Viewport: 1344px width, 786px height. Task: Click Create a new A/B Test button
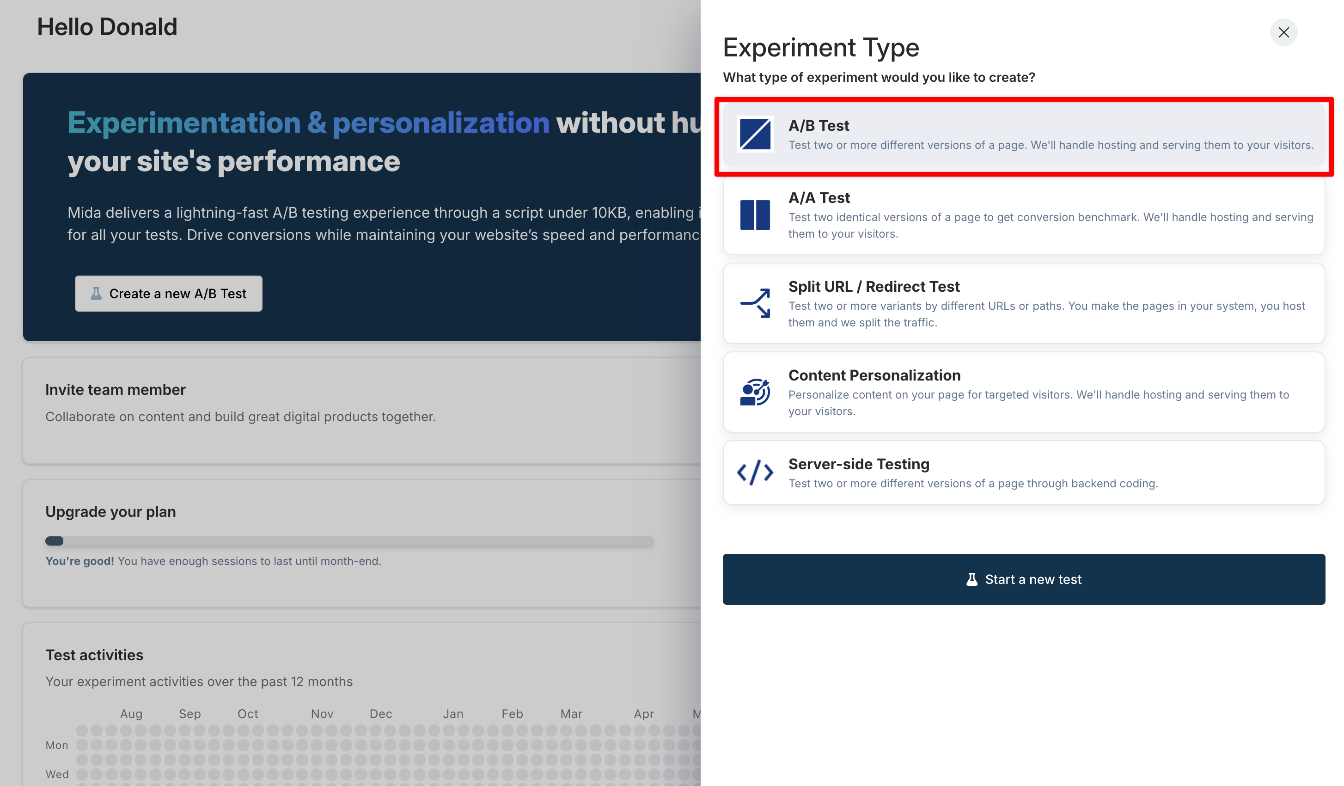click(x=169, y=294)
